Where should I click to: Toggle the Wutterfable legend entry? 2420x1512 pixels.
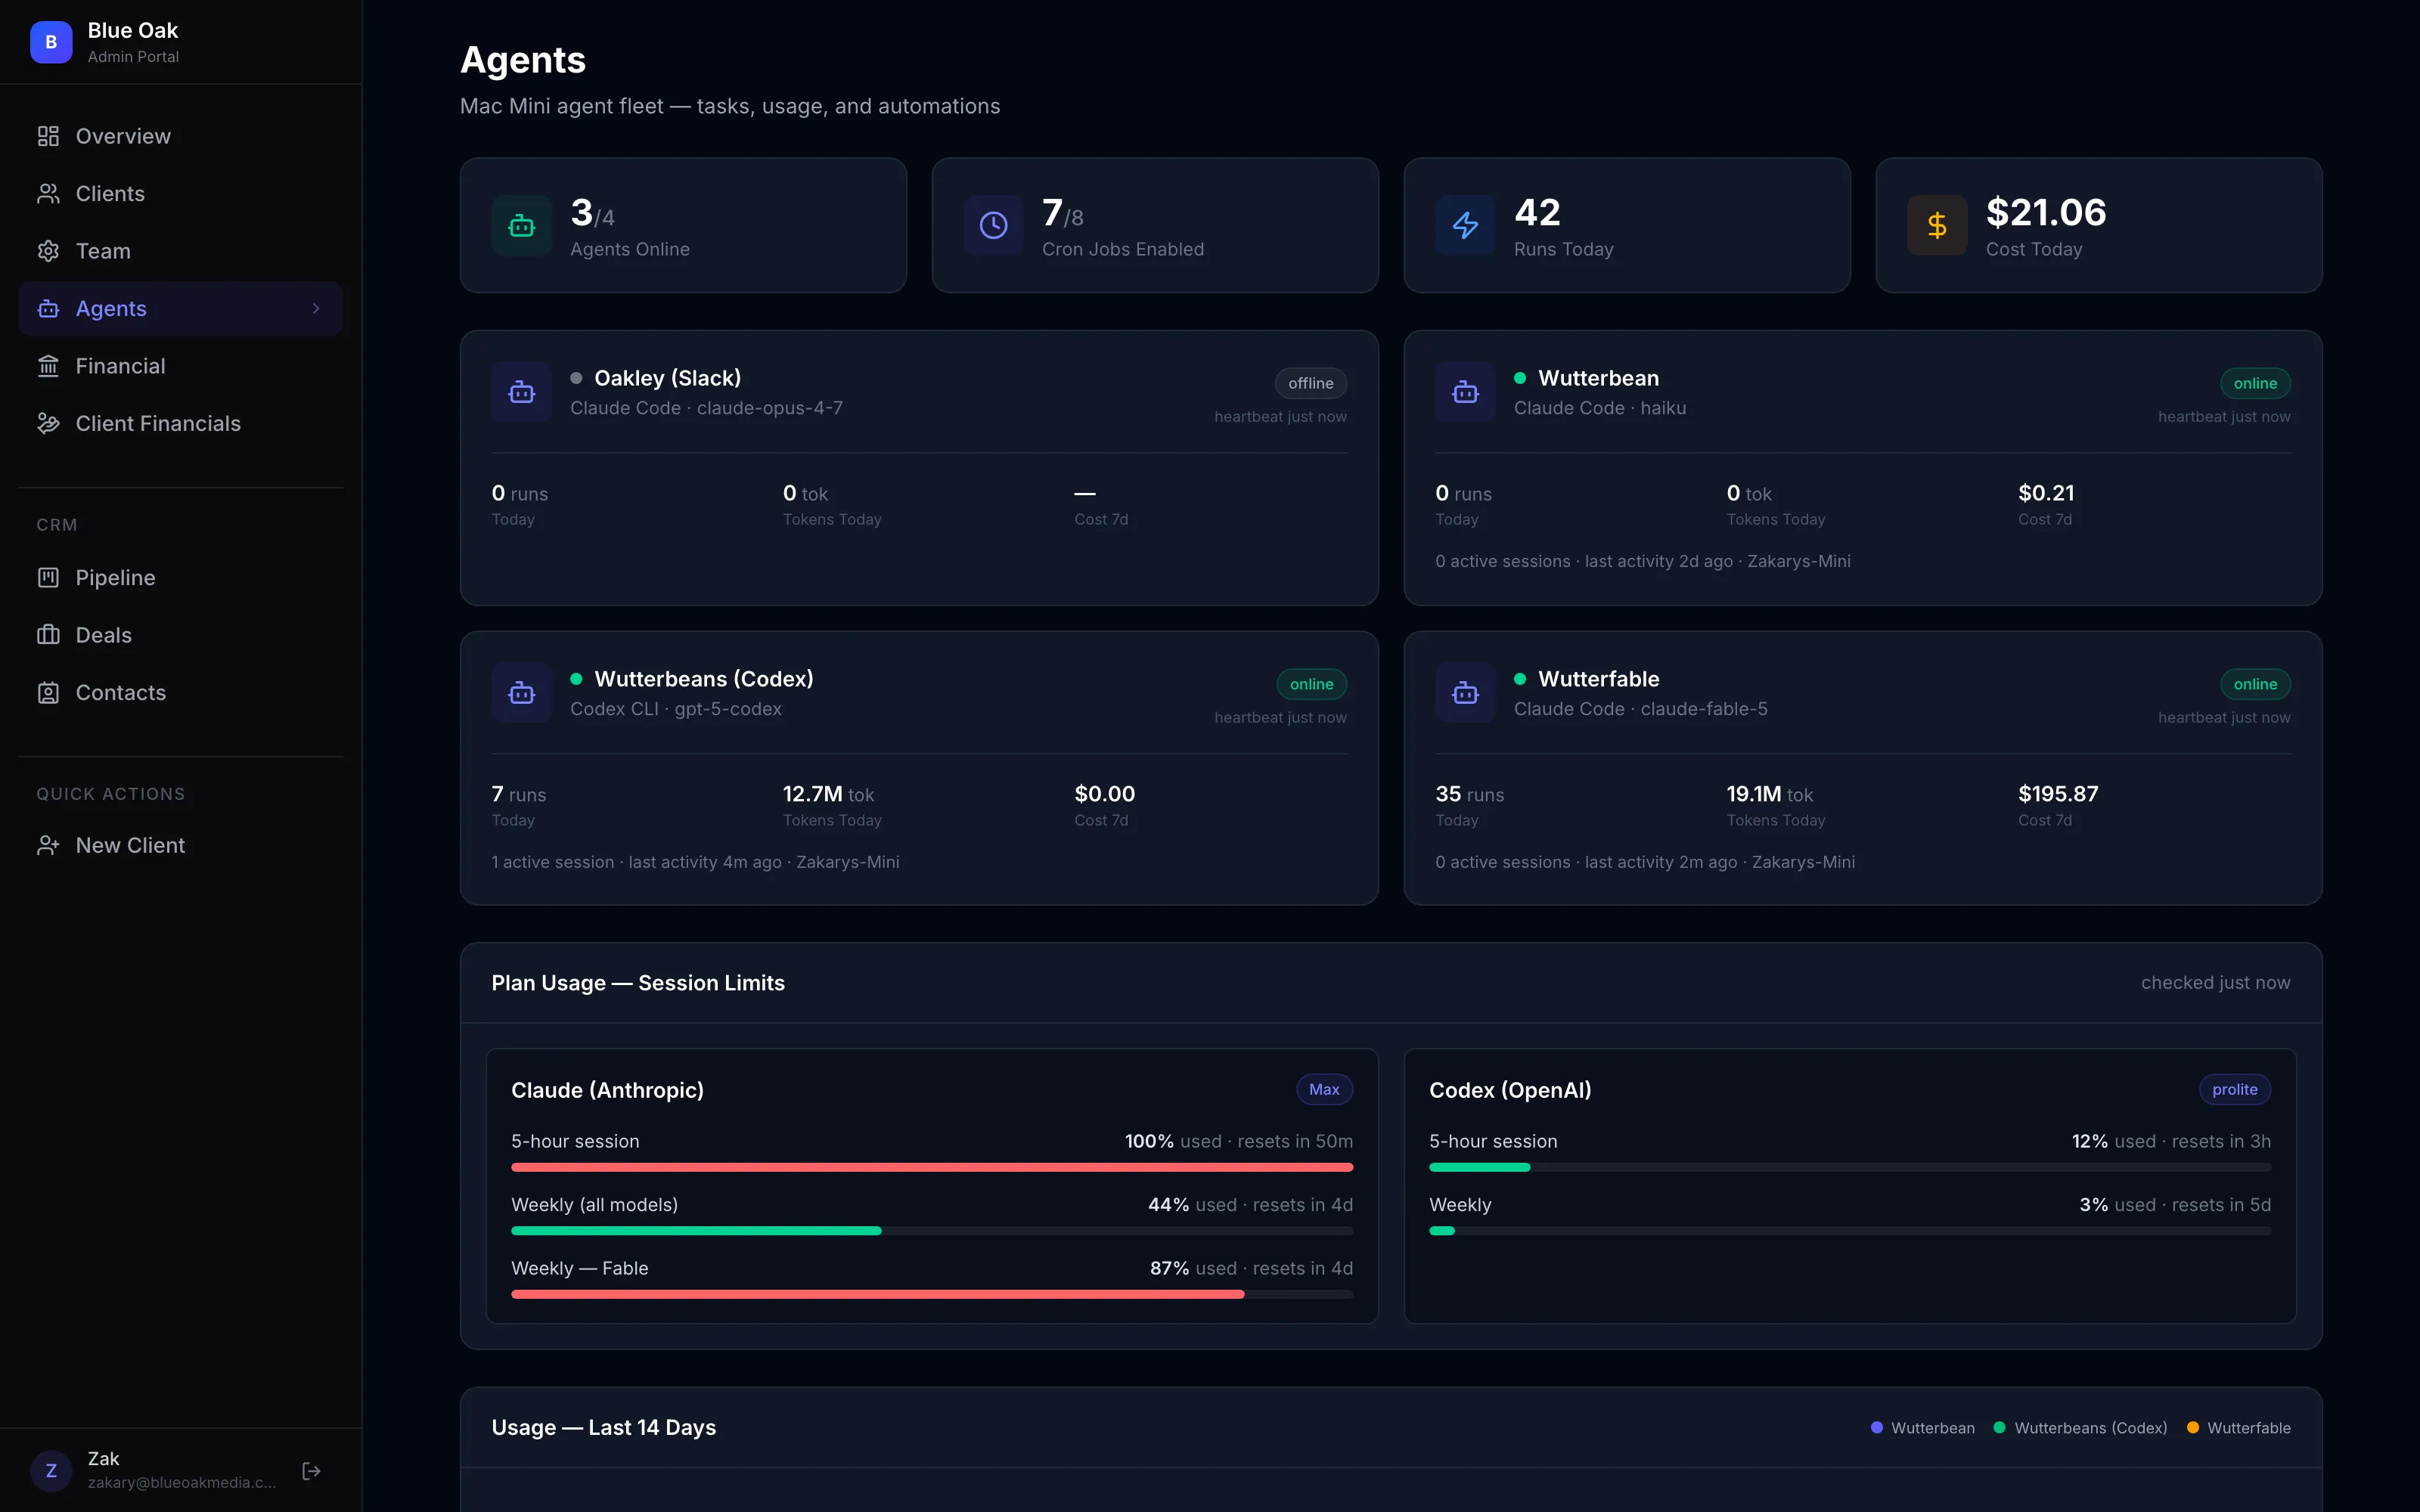(x=2238, y=1428)
